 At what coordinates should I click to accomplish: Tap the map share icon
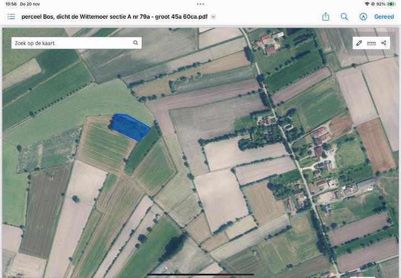(x=384, y=43)
